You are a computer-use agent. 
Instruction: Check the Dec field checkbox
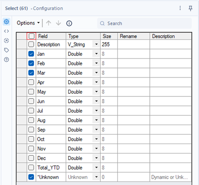click(31, 158)
